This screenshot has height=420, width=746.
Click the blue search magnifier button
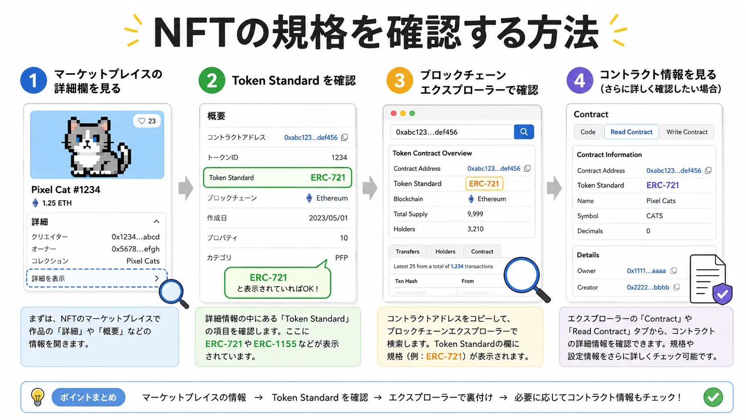click(524, 132)
